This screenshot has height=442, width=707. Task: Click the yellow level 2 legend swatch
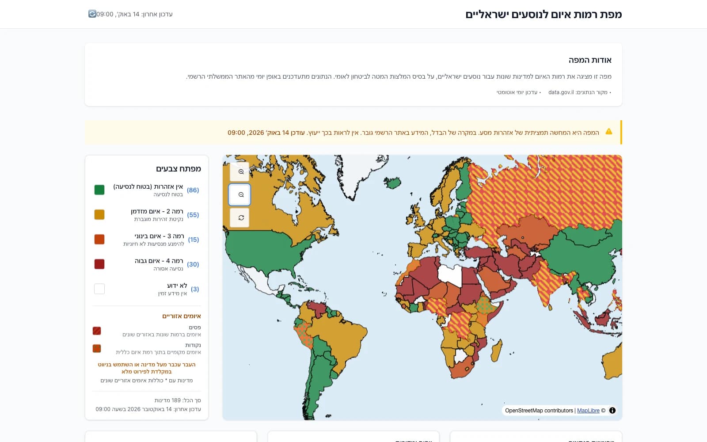click(99, 214)
